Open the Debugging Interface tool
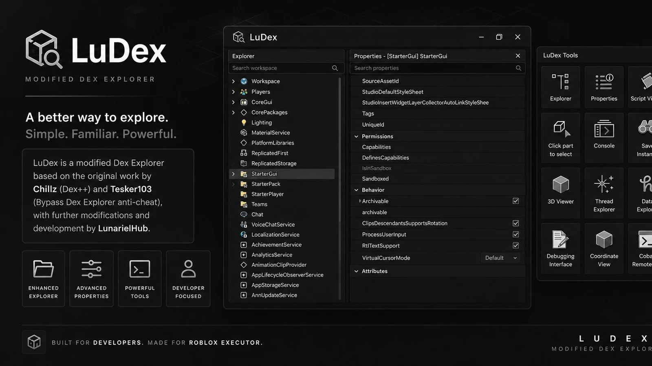This screenshot has height=366, width=652. pos(560,248)
